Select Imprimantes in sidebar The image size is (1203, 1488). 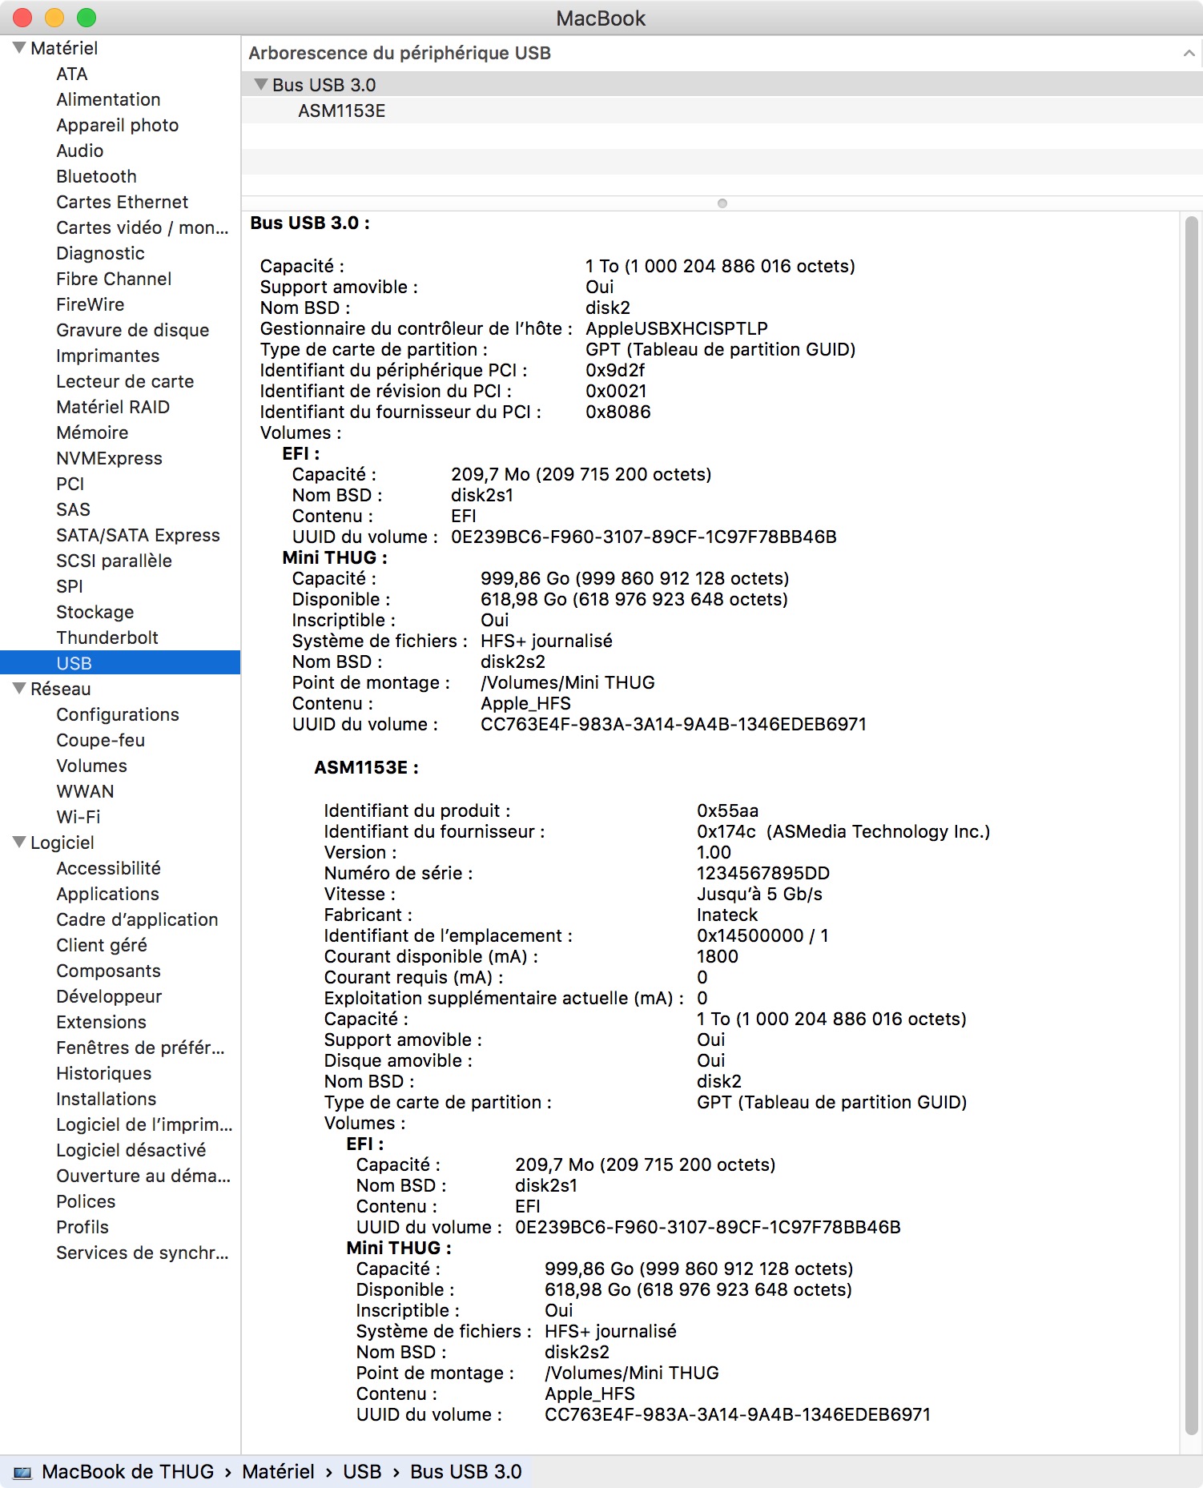(107, 356)
